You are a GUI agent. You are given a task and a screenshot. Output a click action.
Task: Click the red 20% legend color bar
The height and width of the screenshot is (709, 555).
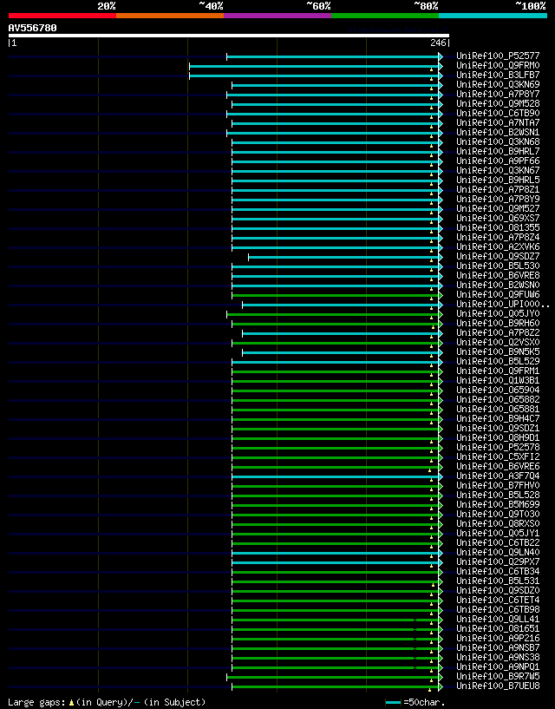(x=62, y=16)
